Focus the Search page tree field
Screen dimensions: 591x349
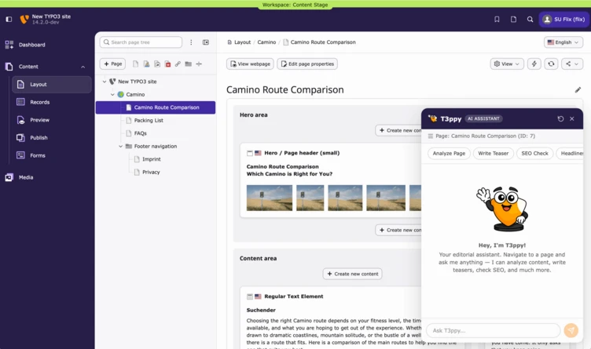(x=141, y=42)
